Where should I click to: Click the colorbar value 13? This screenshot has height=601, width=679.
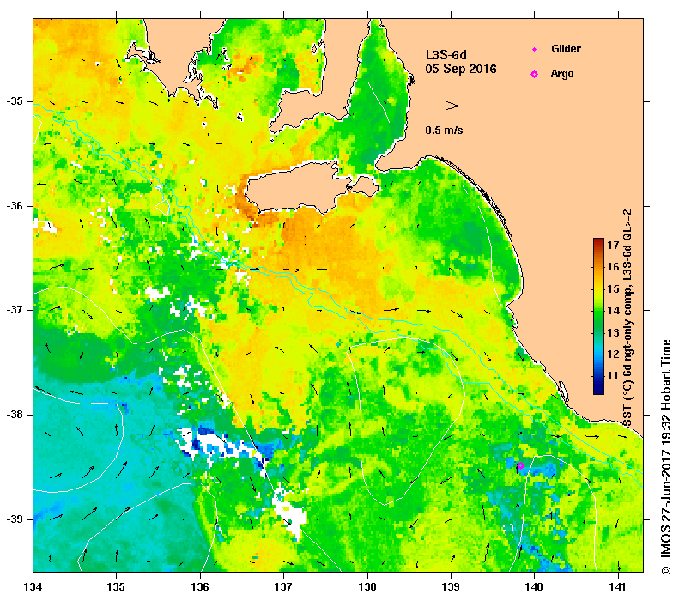coord(613,332)
